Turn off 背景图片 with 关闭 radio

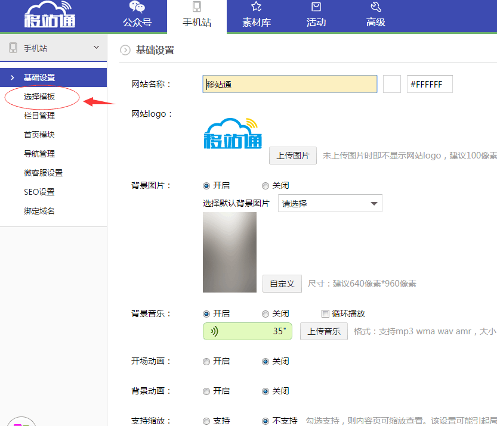click(266, 186)
